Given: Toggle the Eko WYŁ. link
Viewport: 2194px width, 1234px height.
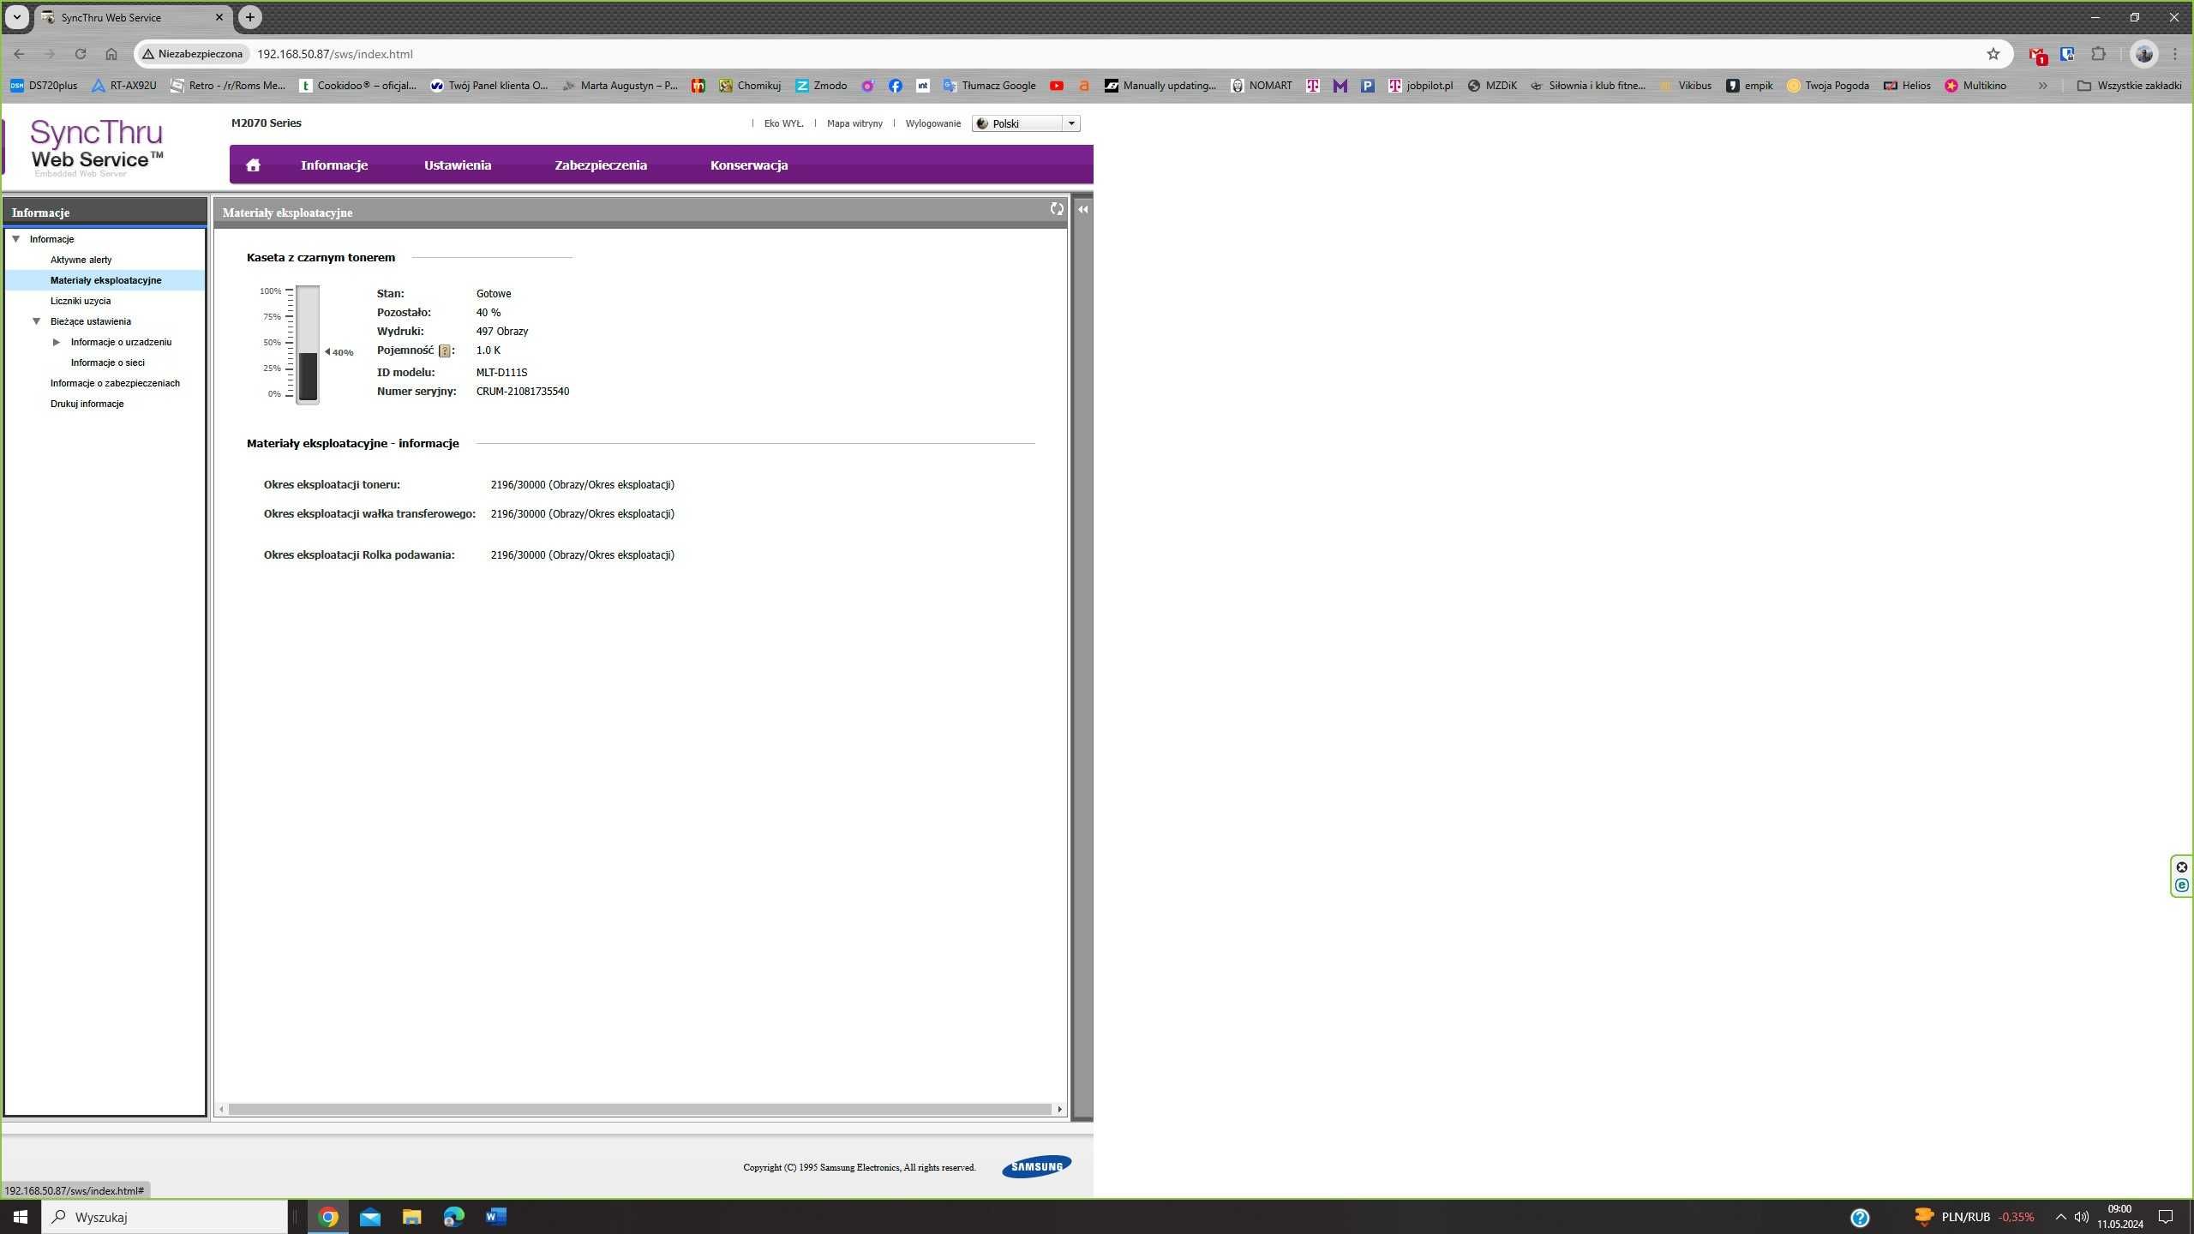Looking at the screenshot, I should click(784, 123).
